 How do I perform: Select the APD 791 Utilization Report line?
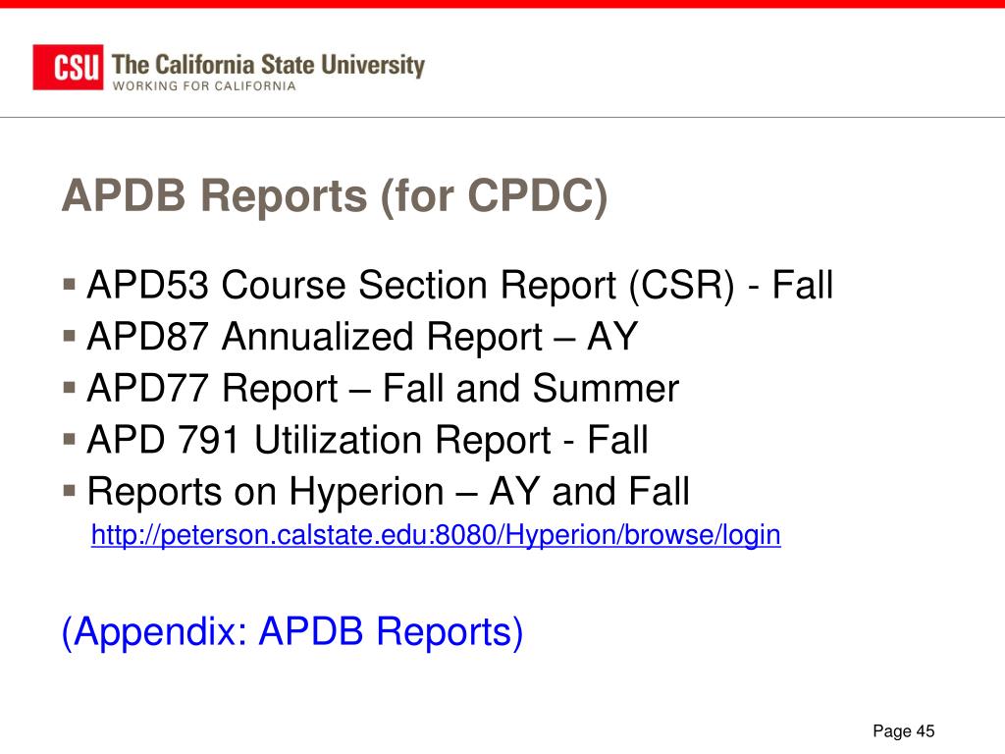pos(367,441)
